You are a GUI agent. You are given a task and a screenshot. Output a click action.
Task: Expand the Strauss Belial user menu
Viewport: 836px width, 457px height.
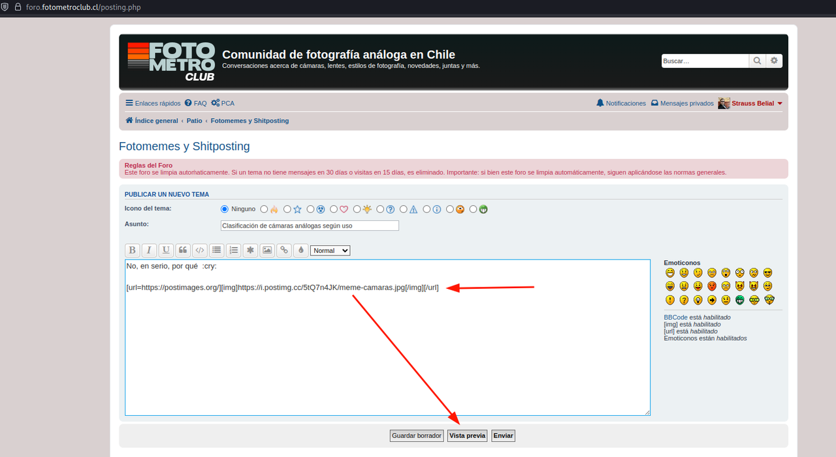tap(750, 103)
